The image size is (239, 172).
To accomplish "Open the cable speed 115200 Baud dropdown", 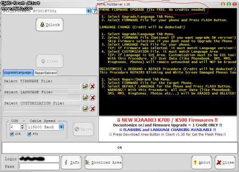I will coord(61,127).
